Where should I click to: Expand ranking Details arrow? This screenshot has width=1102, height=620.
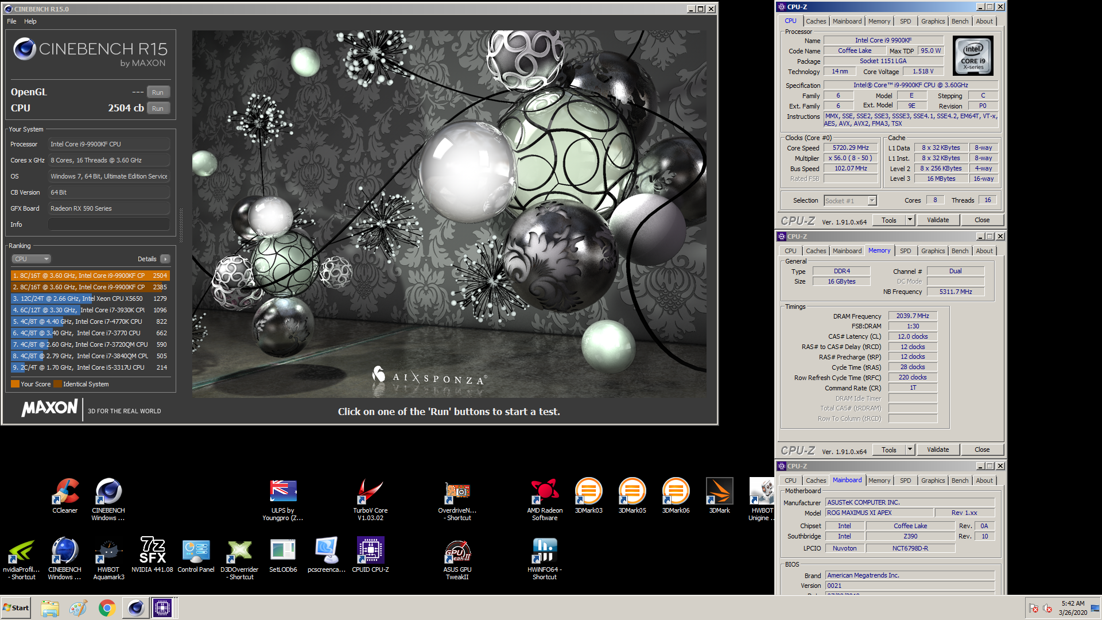[x=165, y=259]
